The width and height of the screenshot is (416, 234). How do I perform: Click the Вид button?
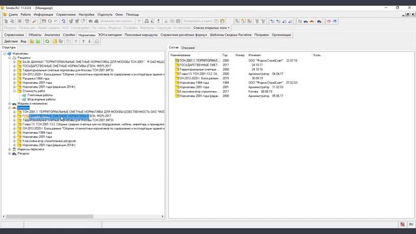coord(23,42)
